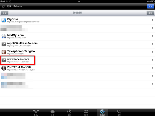
Task: Expand www.iacces.com source chevron
Action: [x=153, y=60]
